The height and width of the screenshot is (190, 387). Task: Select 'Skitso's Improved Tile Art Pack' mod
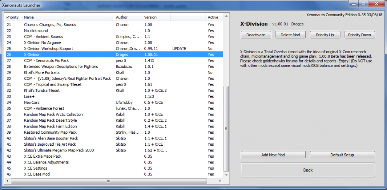click(x=114, y=144)
